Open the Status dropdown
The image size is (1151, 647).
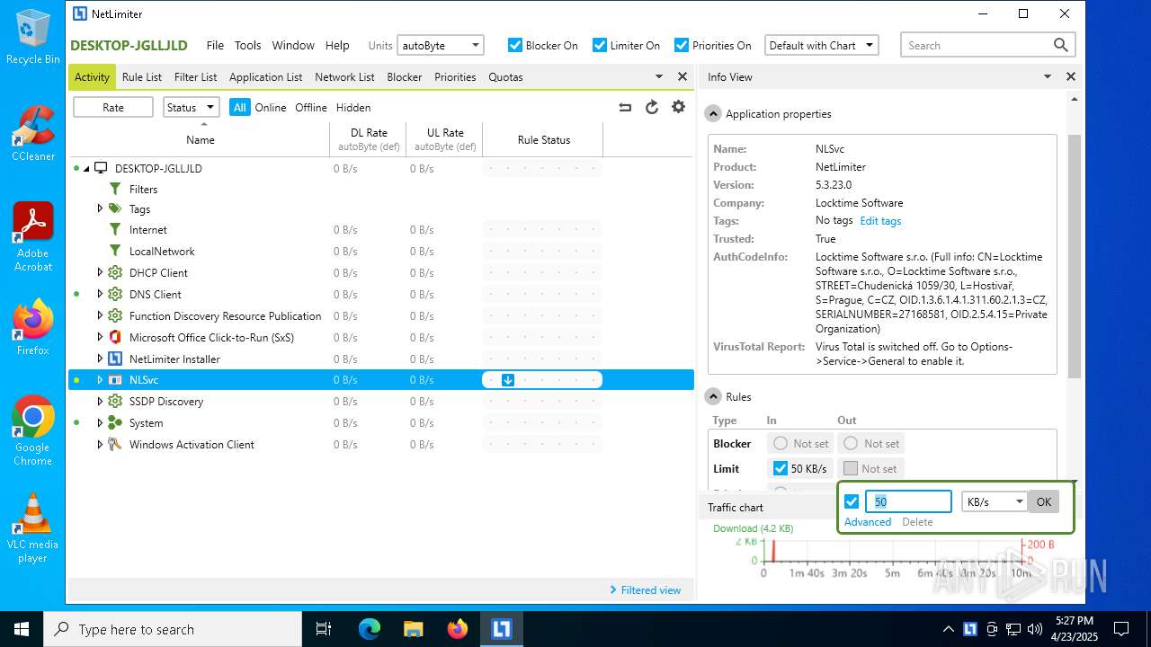(192, 107)
